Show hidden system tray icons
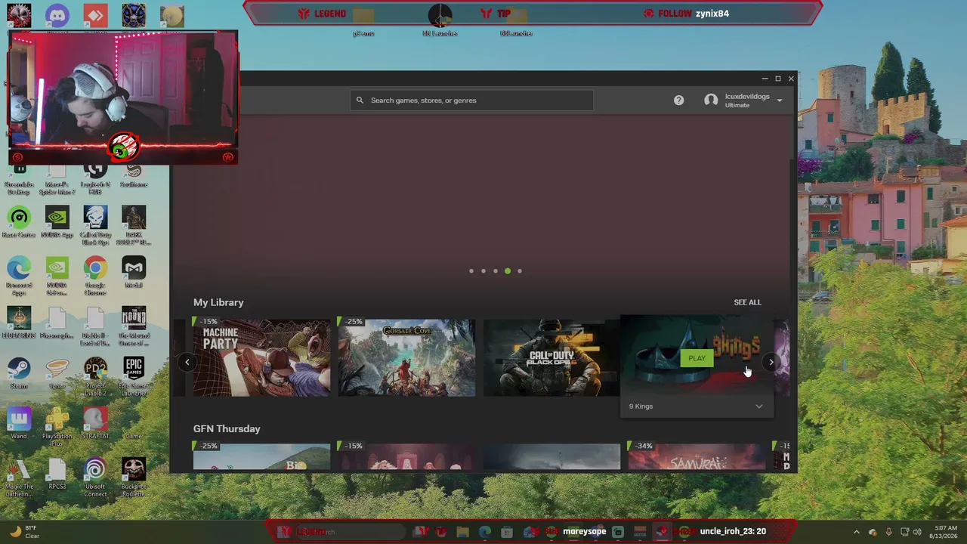This screenshot has height=544, width=967. (856, 532)
